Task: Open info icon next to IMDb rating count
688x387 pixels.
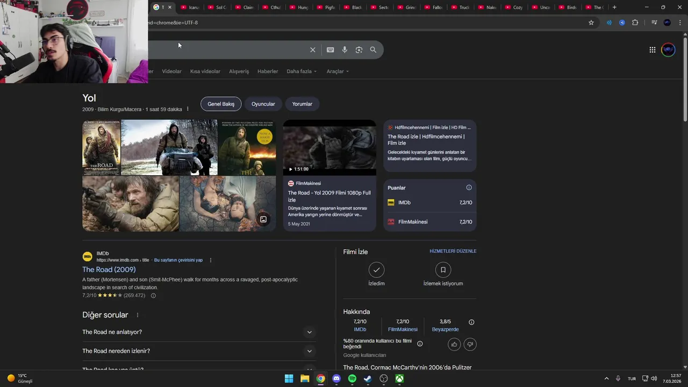Action: point(153,296)
